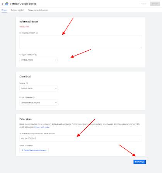Click the back arrow icon

(3, 4)
